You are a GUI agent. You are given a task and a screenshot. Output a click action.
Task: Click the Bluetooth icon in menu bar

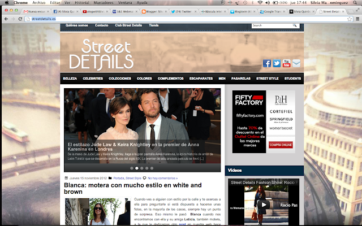(x=253, y=3)
